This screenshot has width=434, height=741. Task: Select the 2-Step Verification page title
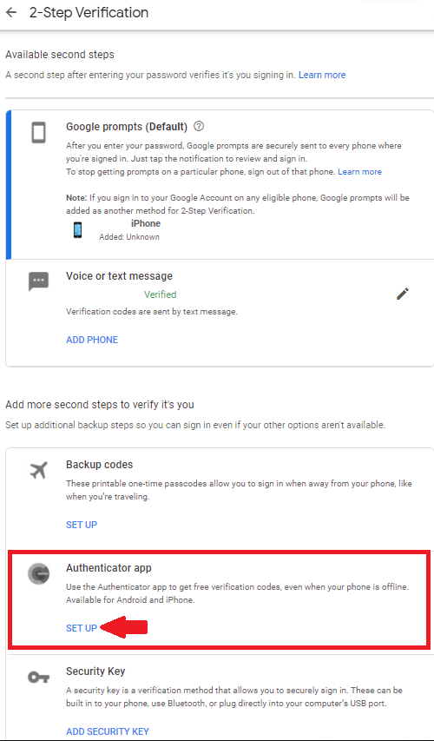89,13
